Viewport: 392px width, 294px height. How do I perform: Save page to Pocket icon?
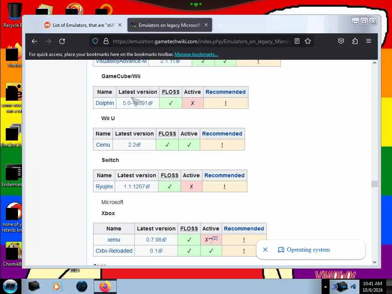click(x=341, y=41)
